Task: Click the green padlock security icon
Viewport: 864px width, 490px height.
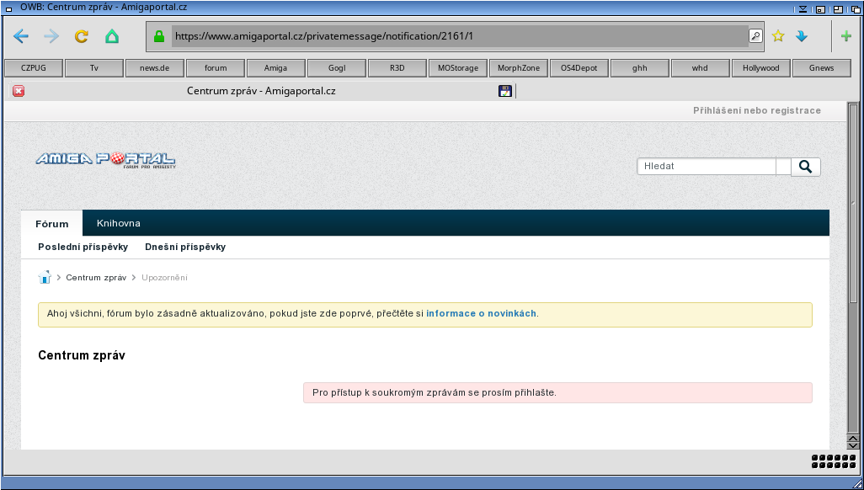Action: click(x=158, y=36)
